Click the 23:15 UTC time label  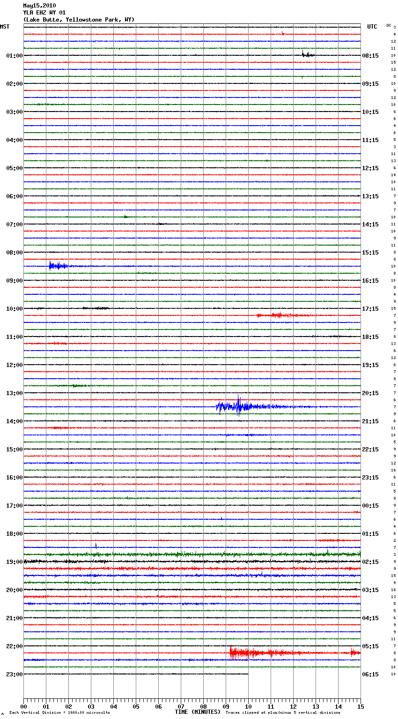click(x=370, y=478)
